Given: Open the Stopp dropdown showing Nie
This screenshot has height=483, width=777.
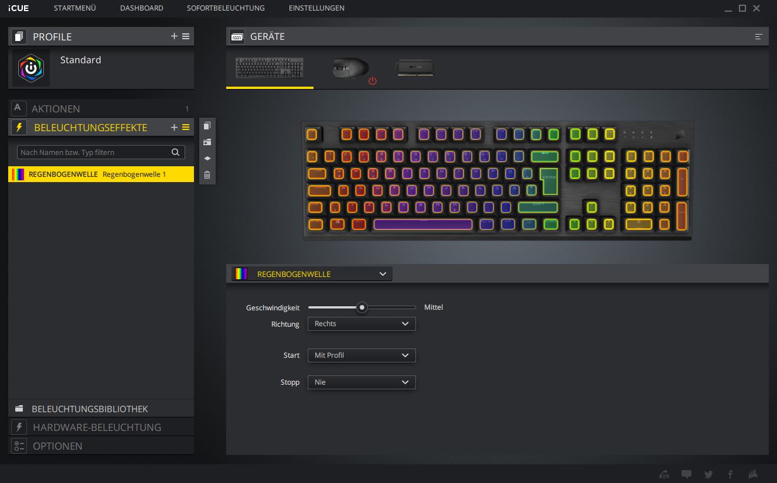Looking at the screenshot, I should coord(362,382).
